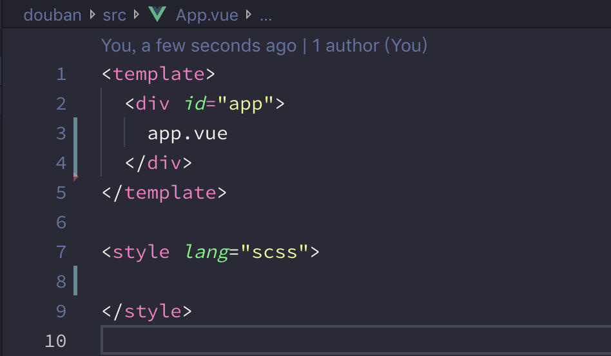Click line number 3 in gutter

pos(61,133)
